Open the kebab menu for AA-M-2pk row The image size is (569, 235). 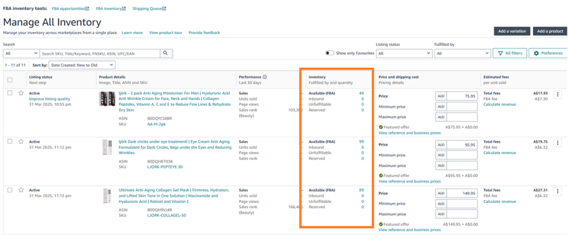click(558, 94)
